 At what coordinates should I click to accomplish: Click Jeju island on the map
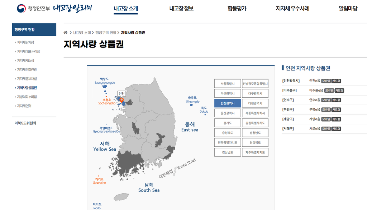pyautogui.click(x=121, y=197)
